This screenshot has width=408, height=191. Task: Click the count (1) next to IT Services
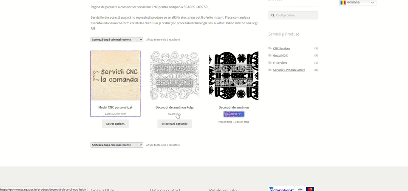316,63
